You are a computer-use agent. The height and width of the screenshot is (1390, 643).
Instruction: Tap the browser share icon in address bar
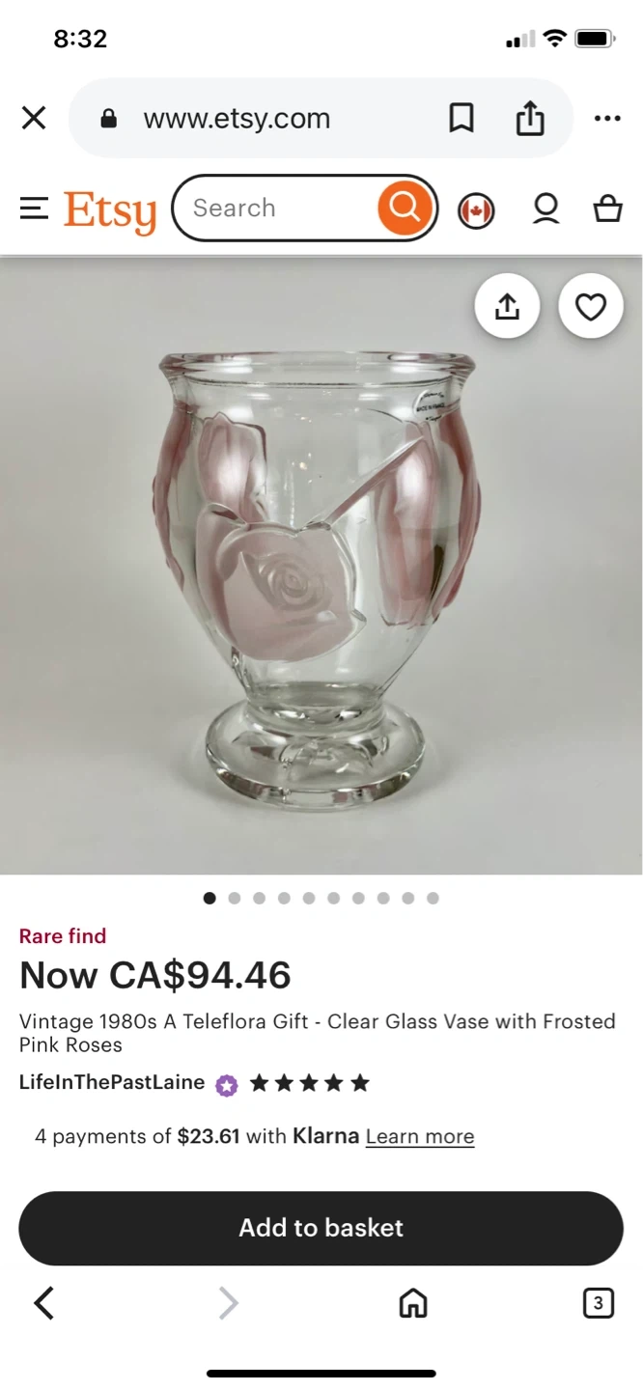click(x=530, y=119)
